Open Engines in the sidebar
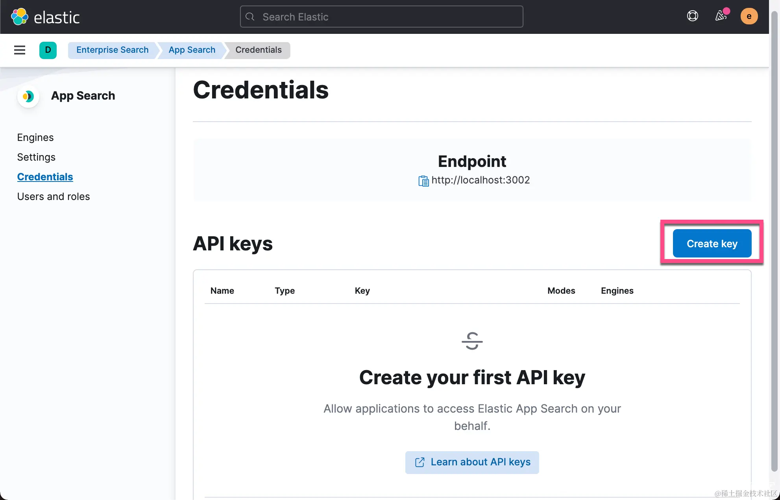Viewport: 780px width, 500px height. (x=35, y=137)
